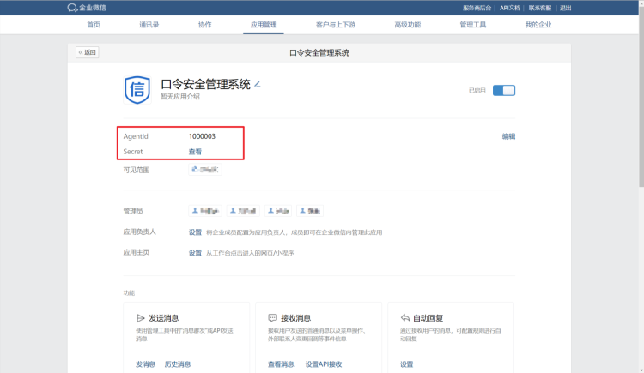This screenshot has width=644, height=373.
Task: Click the 编辑 link on the right
Action: (x=508, y=136)
